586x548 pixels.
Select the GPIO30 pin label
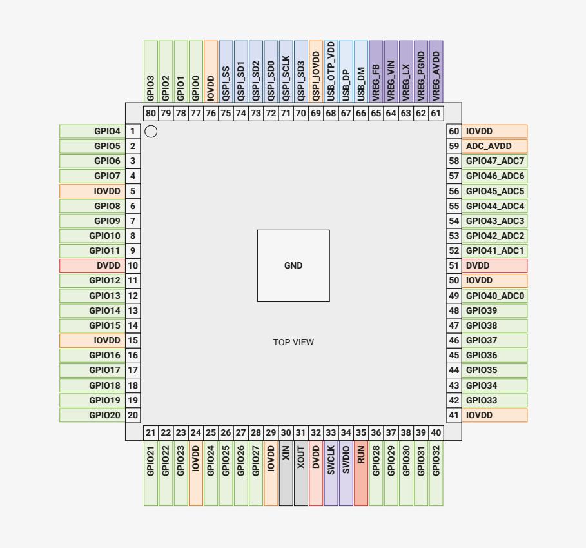point(406,473)
